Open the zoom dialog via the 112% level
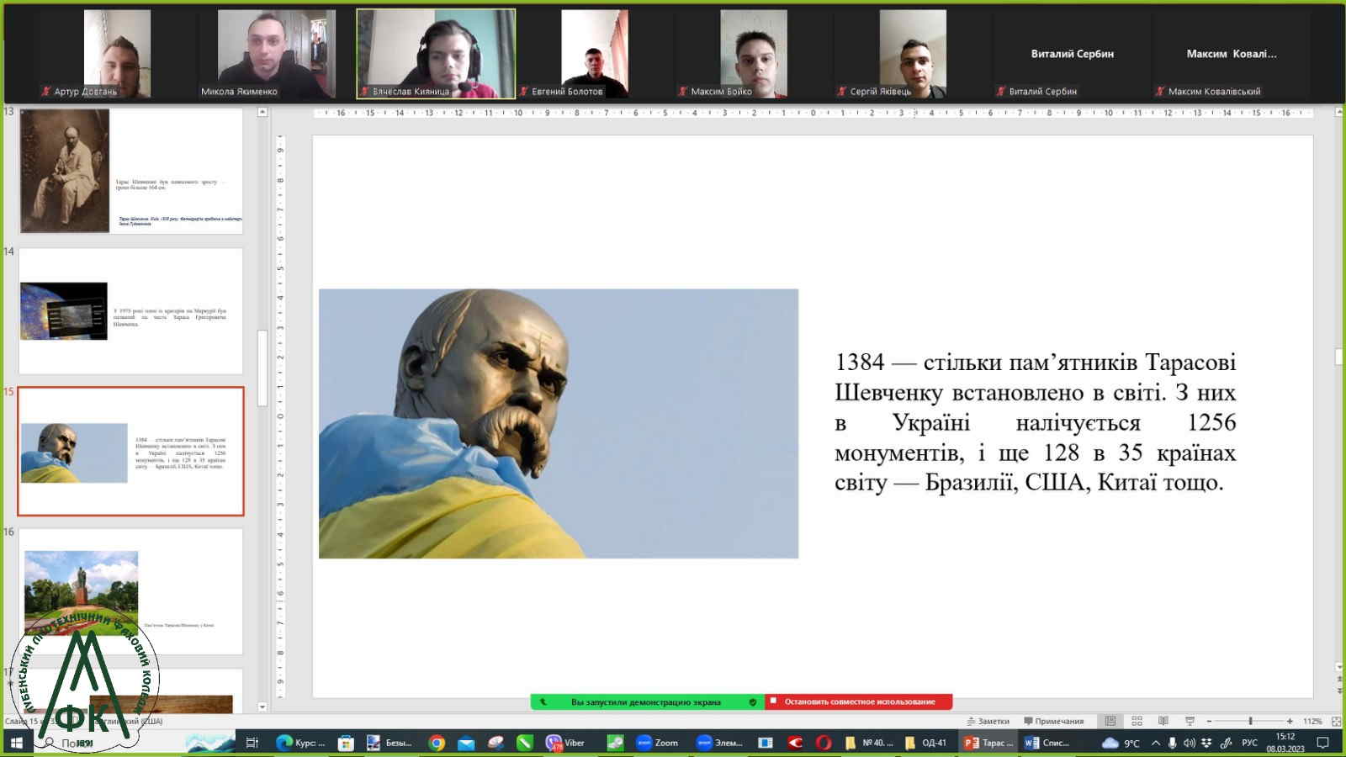The image size is (1346, 757). coord(1312,722)
